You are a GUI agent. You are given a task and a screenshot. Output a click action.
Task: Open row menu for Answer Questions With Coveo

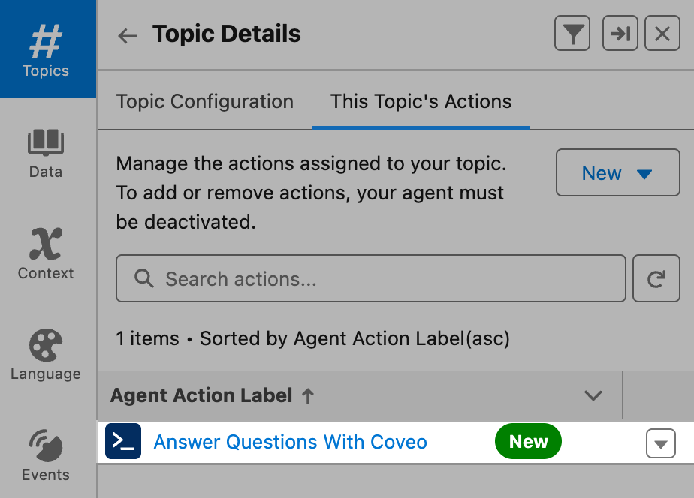click(x=660, y=442)
